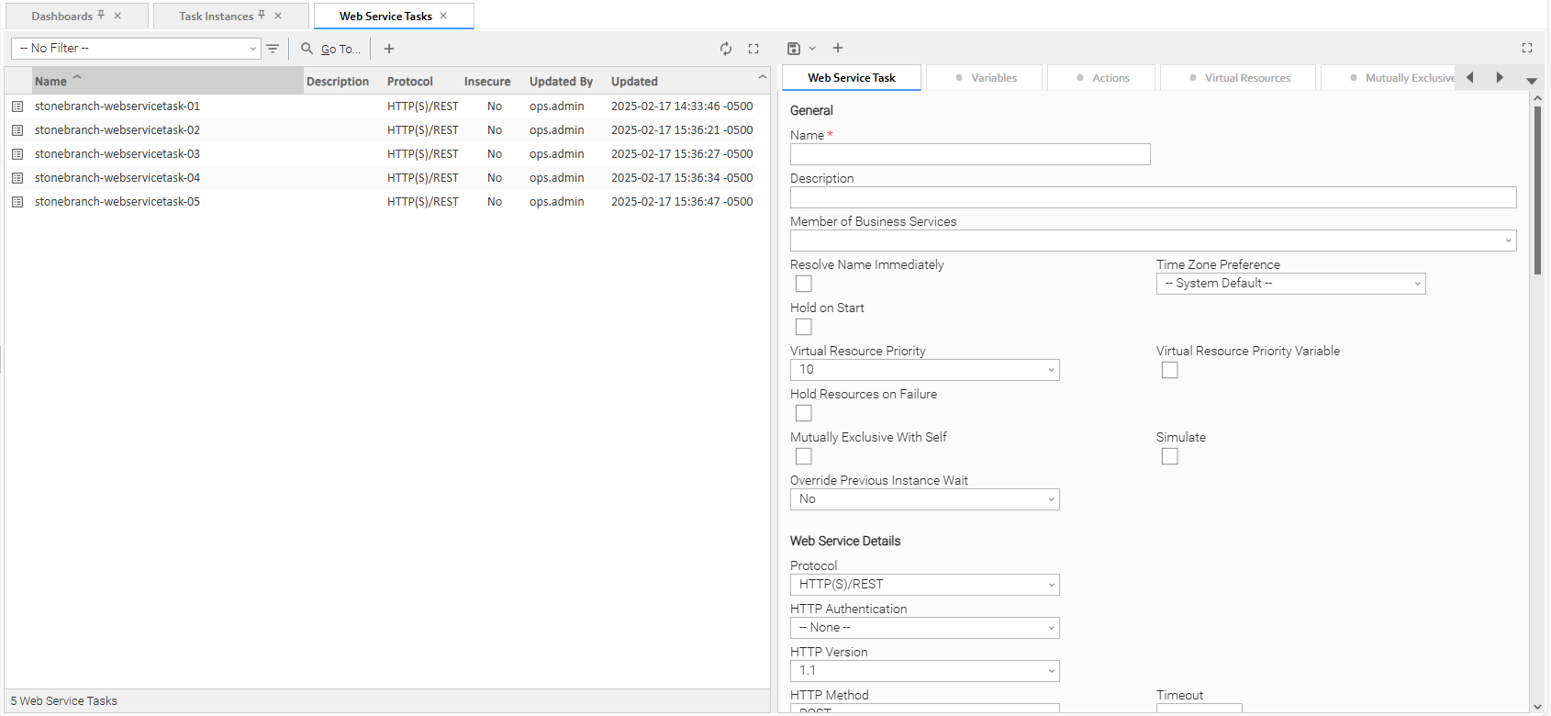Enable Resolve Name Immediately checkbox
Viewport: 1551px width, 716px height.
[804, 284]
